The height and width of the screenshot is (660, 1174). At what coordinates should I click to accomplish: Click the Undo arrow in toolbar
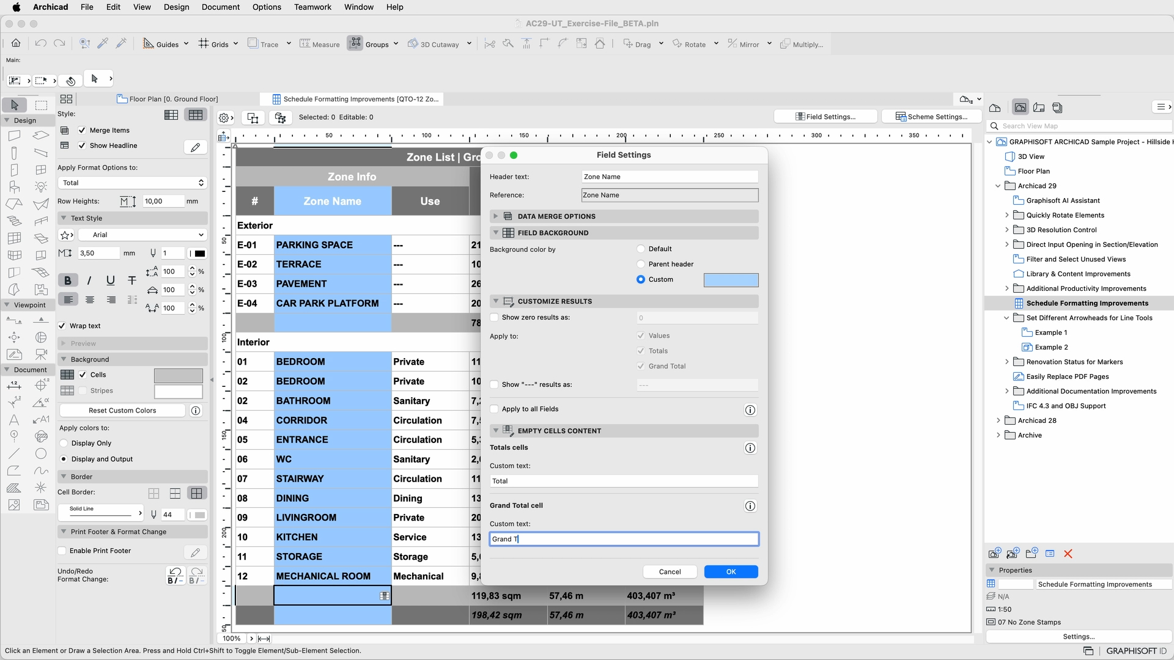tap(41, 43)
